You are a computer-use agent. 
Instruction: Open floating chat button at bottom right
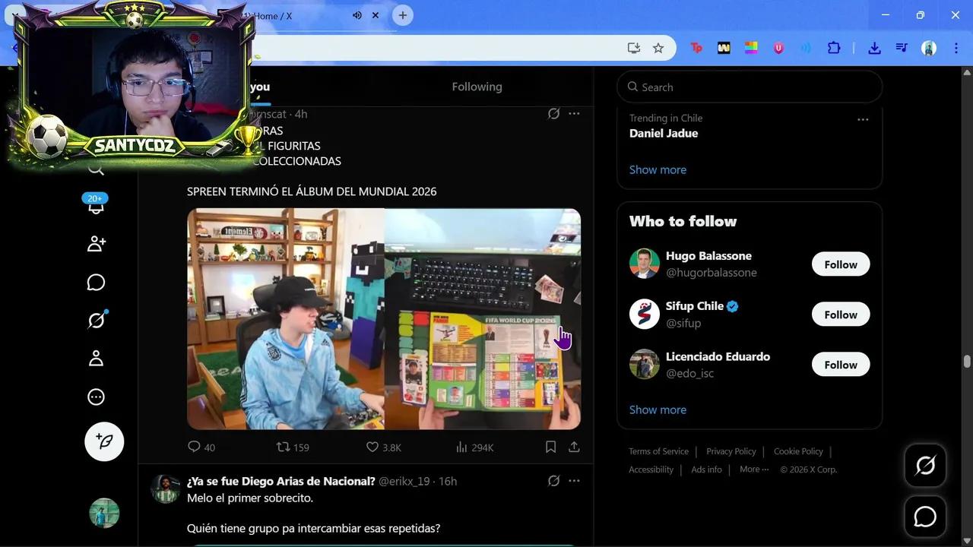click(x=925, y=517)
